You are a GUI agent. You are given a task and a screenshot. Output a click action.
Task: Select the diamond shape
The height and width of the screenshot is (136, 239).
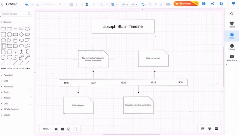(x=21, y=34)
